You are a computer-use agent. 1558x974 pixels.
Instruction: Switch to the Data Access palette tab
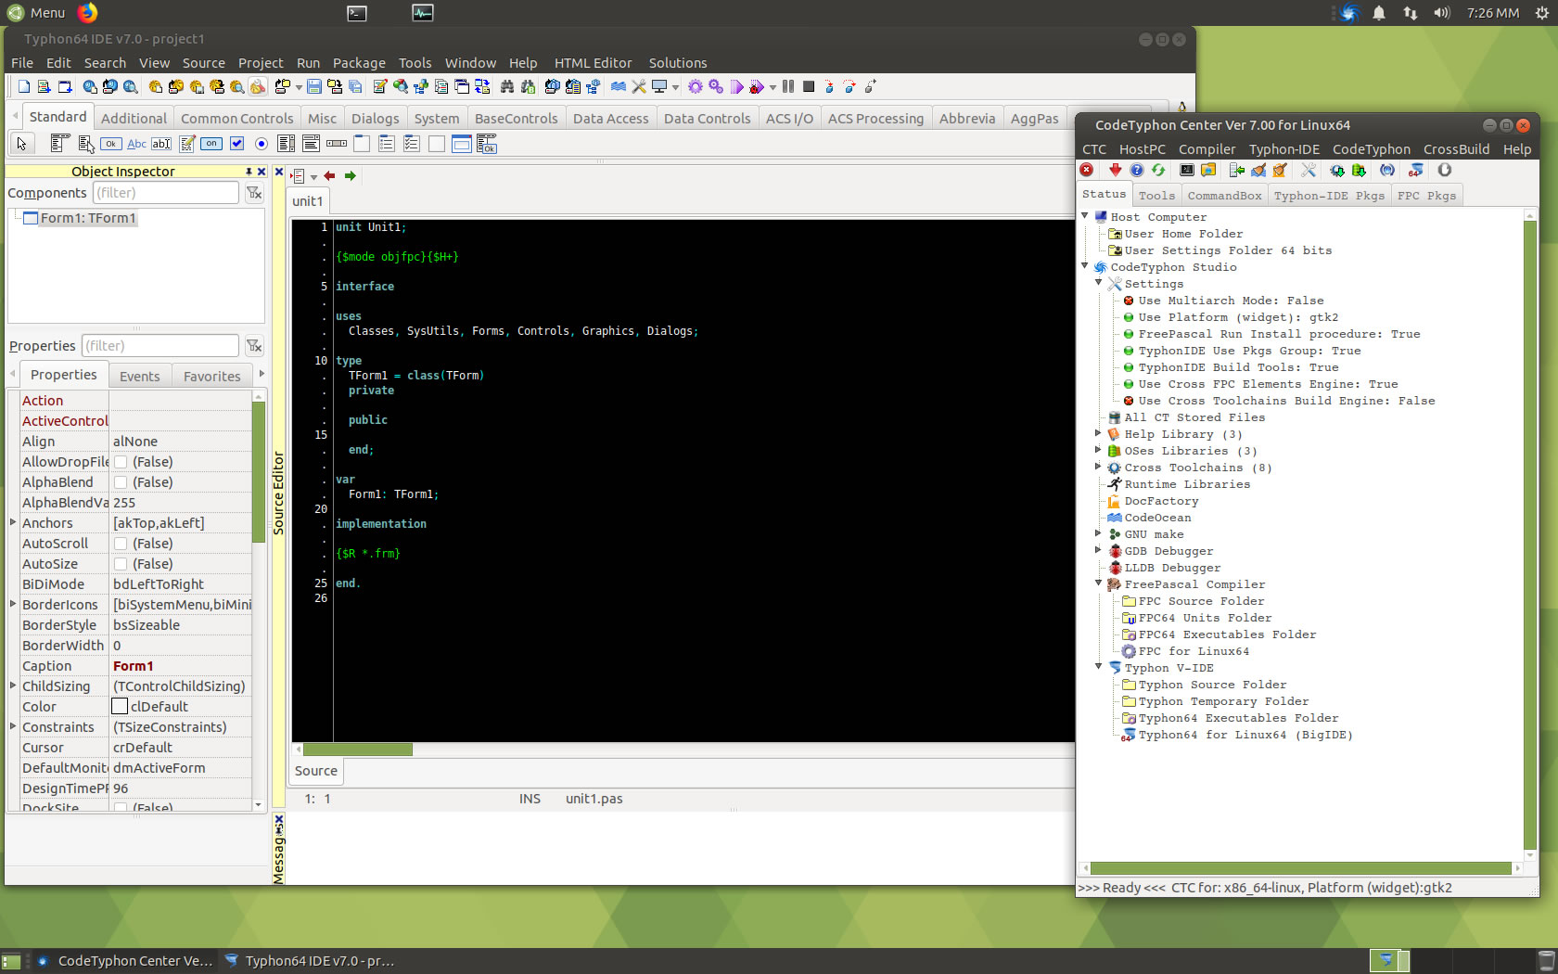pos(610,119)
